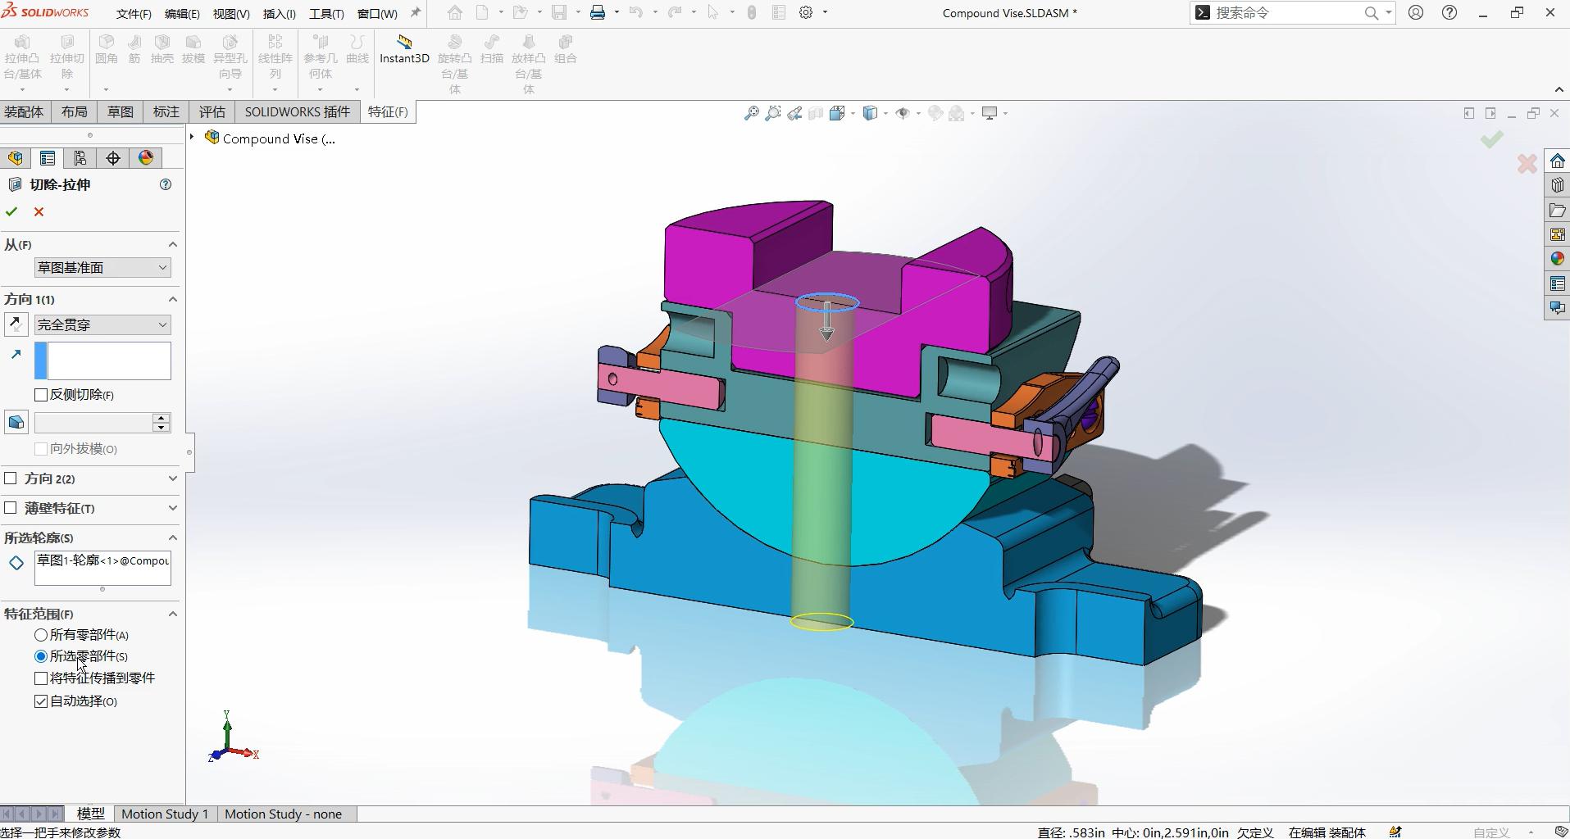The height and width of the screenshot is (839, 1570).
Task: Open the SOLIDWORKS Resources home icon
Action: 1557,161
